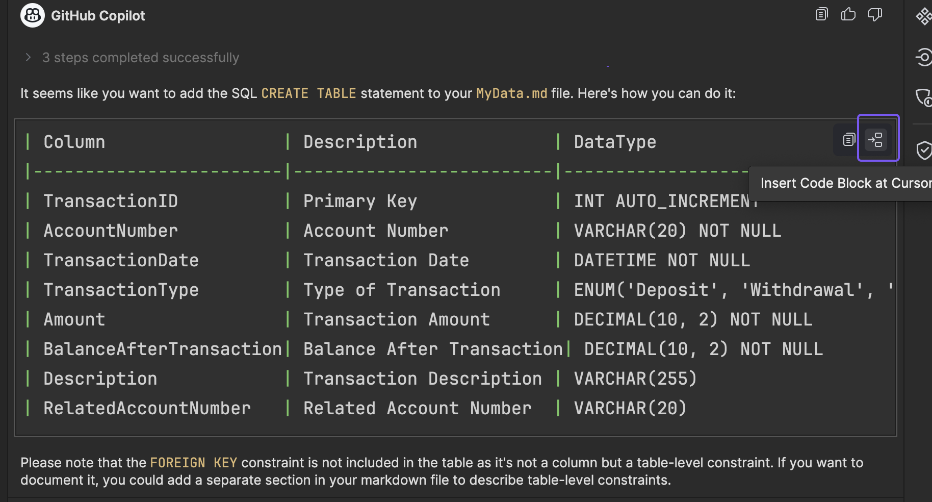This screenshot has width=932, height=502.
Task: Give the response a thumbs down
Action: 875,14
